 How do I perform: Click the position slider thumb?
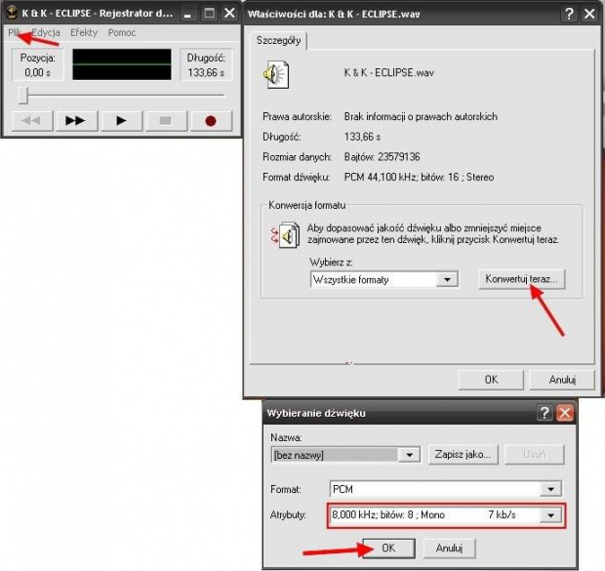pyautogui.click(x=23, y=95)
